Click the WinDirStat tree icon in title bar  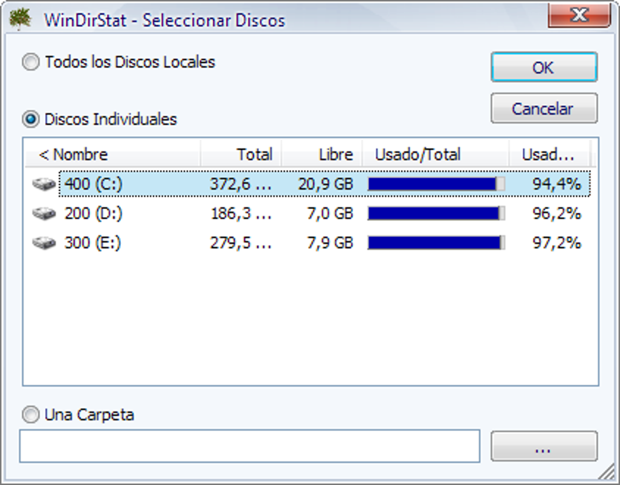pos(20,19)
